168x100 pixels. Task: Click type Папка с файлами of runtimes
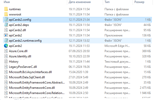tap(116, 9)
